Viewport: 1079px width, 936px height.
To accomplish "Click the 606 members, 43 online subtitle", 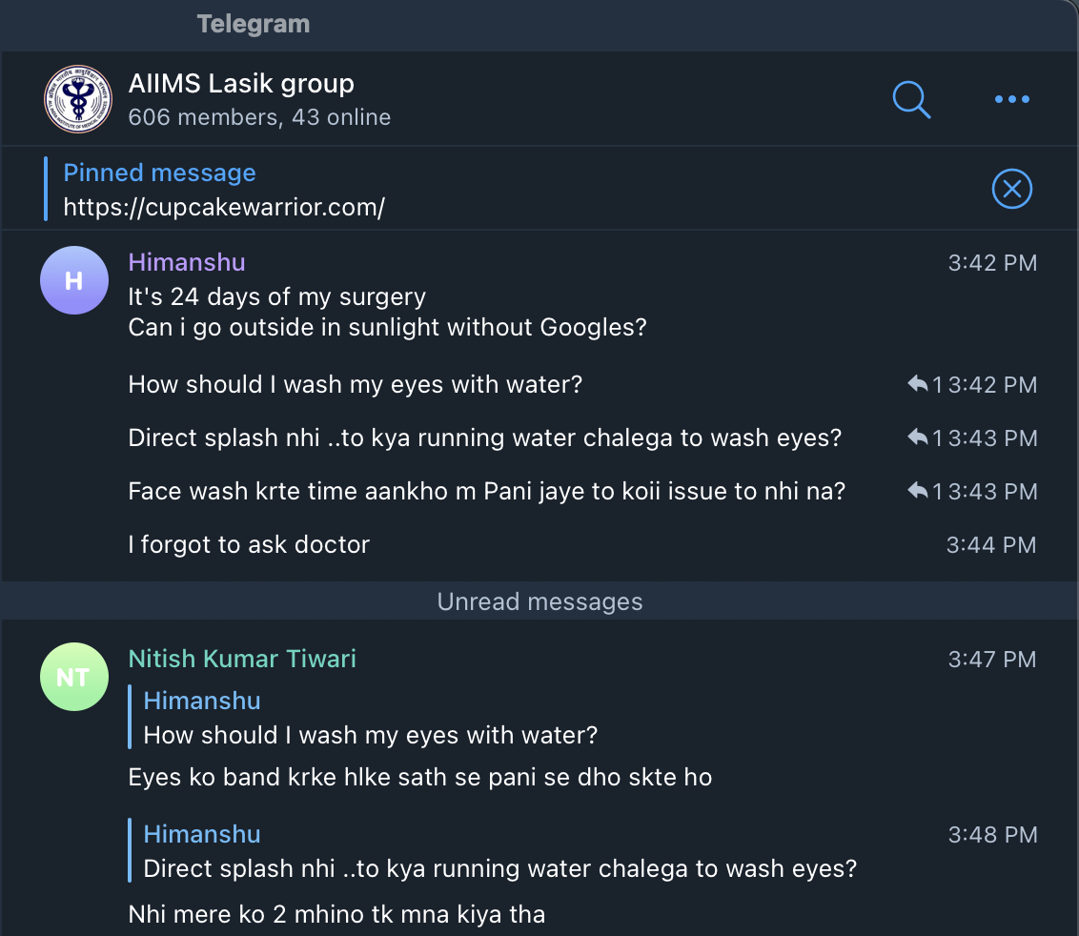I will [259, 117].
